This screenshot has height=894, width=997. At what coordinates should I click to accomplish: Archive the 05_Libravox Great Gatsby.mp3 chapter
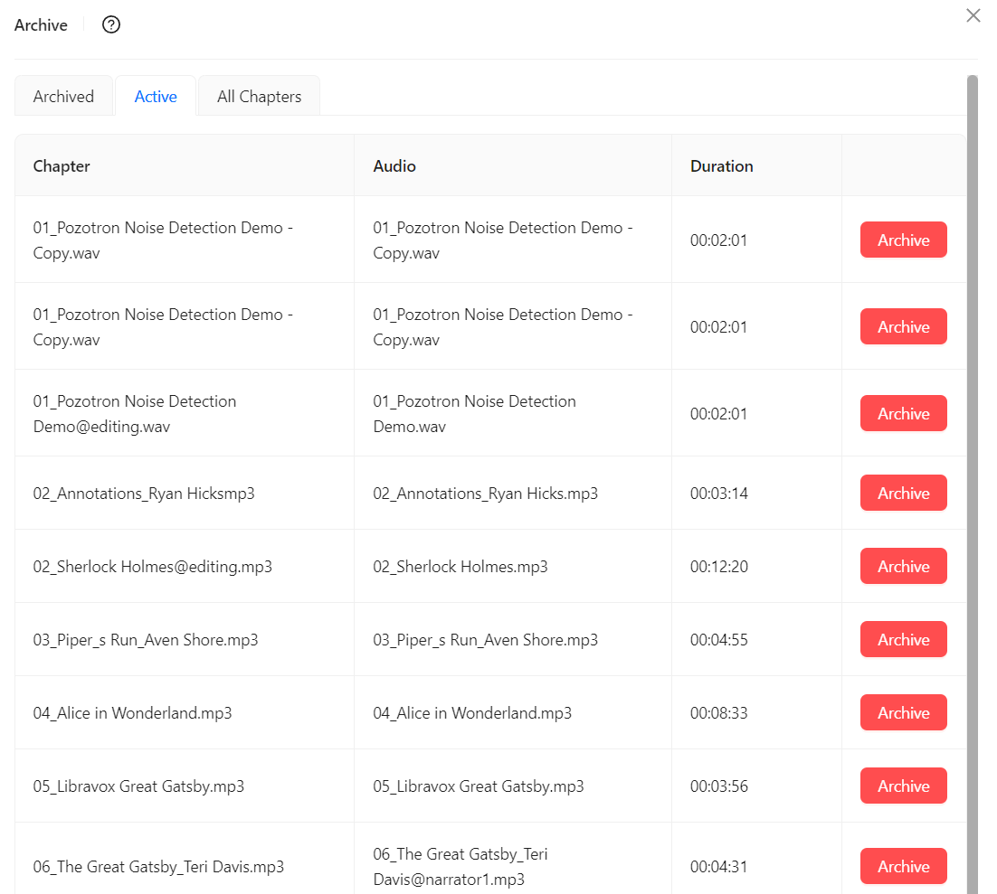(903, 786)
